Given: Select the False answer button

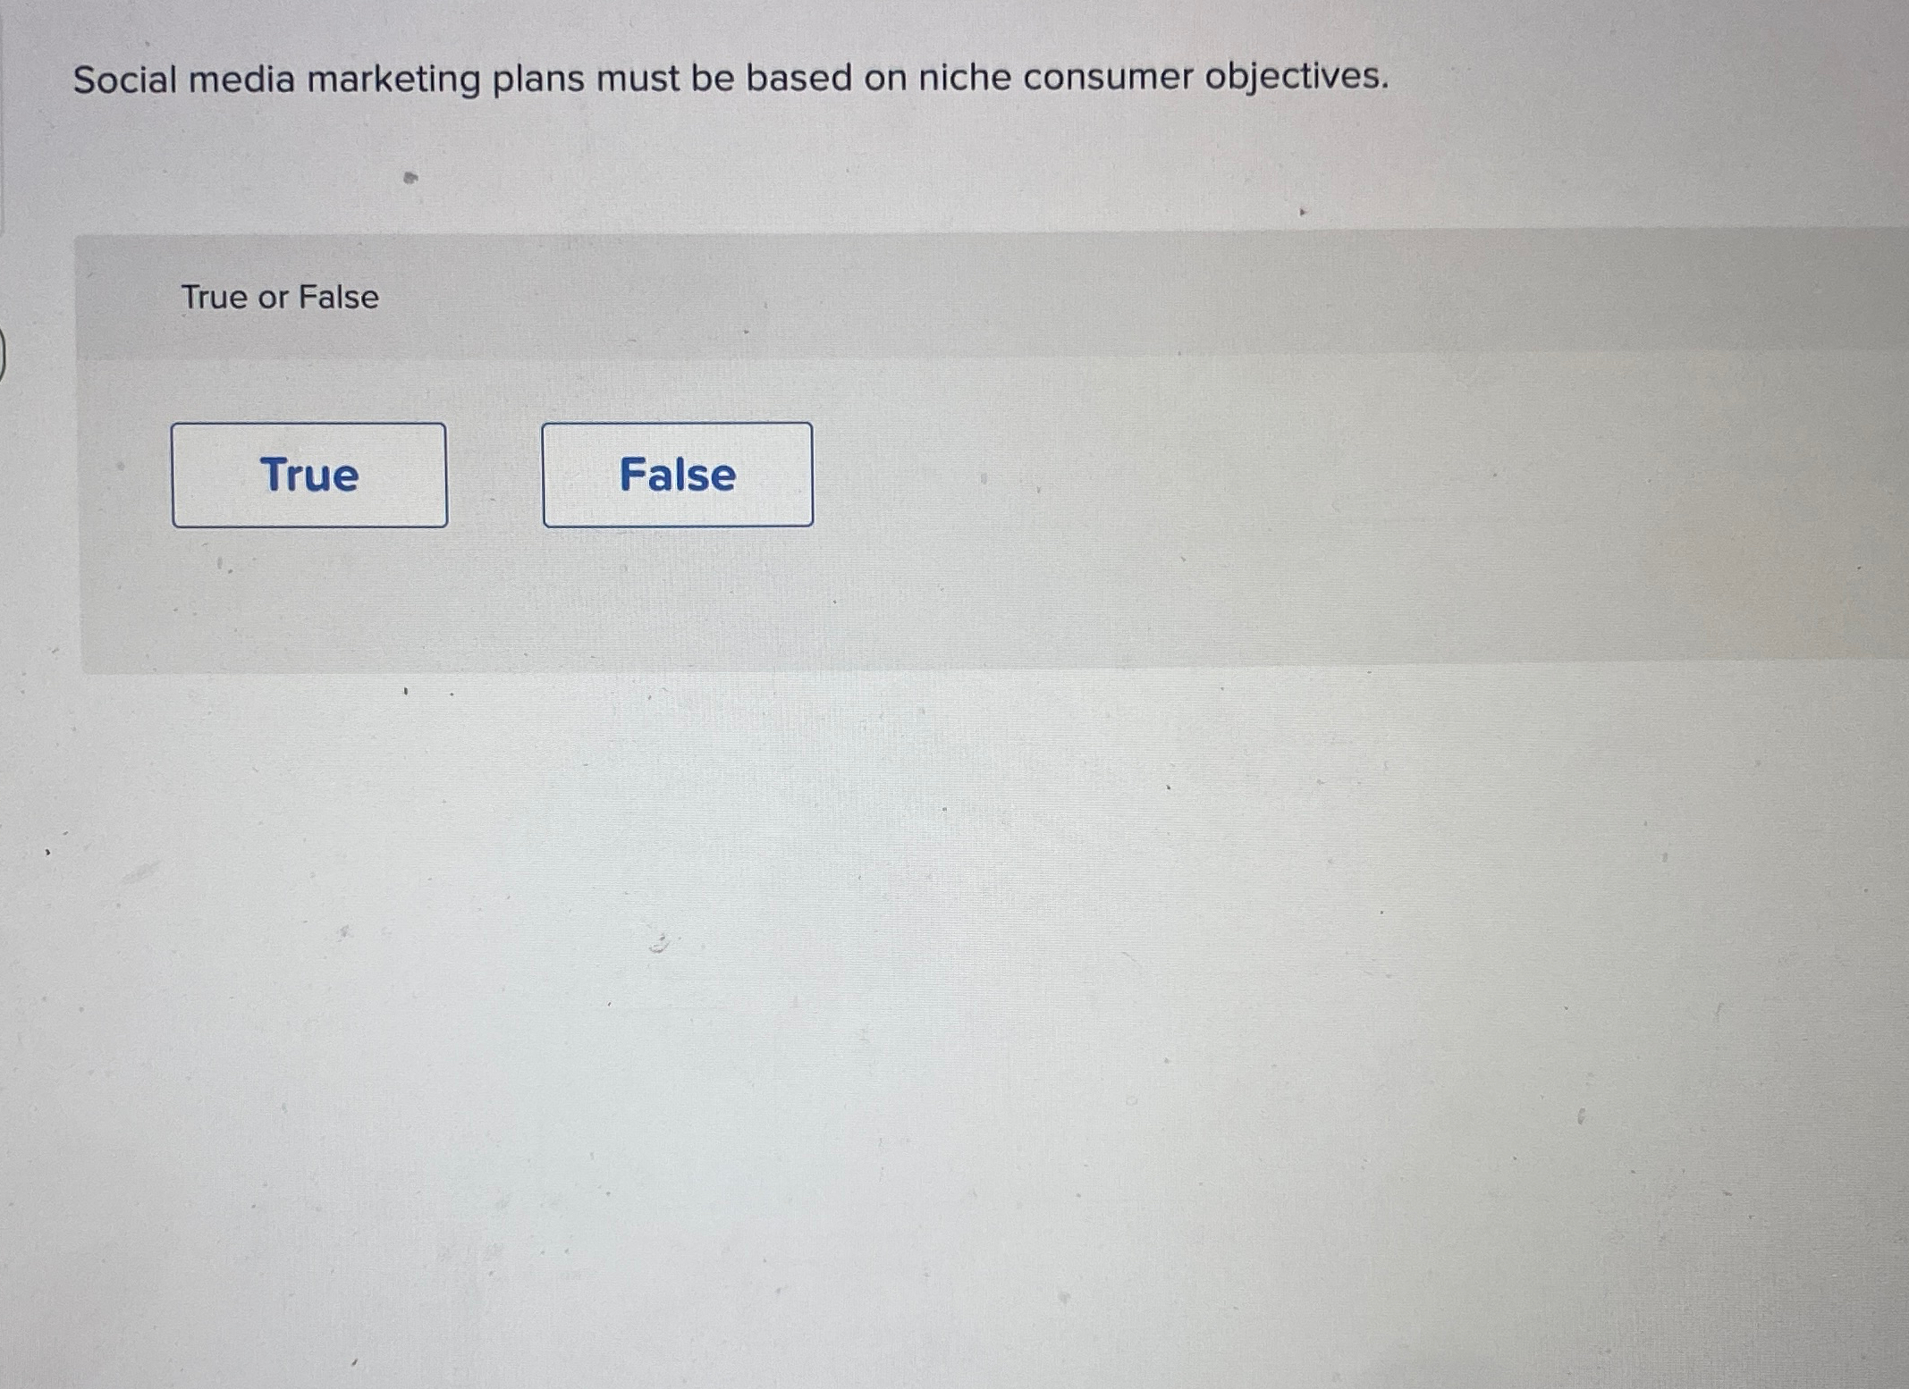Looking at the screenshot, I should [x=678, y=475].
